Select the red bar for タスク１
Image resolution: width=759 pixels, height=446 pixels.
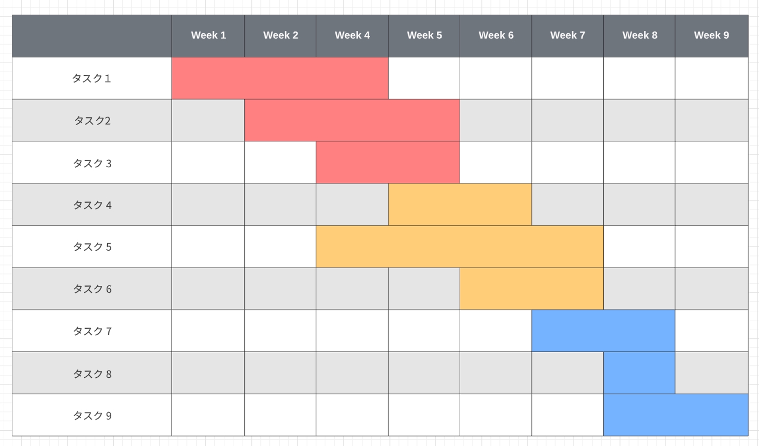280,78
